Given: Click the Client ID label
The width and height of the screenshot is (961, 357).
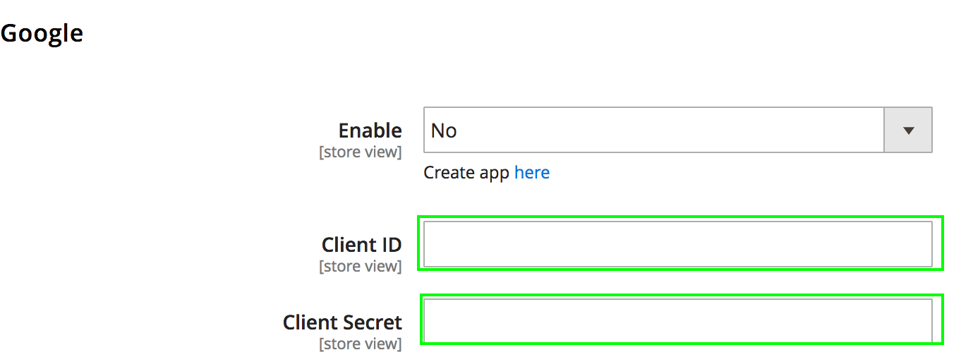Looking at the screenshot, I should (x=362, y=245).
